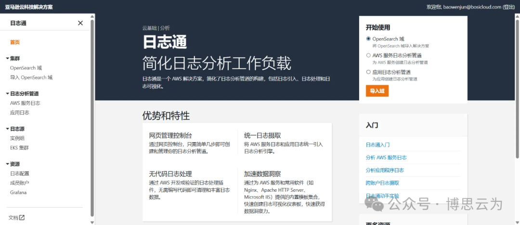Click the sidebar scrollbar down arrow
520x225 pixels.
pyautogui.click(x=92, y=222)
